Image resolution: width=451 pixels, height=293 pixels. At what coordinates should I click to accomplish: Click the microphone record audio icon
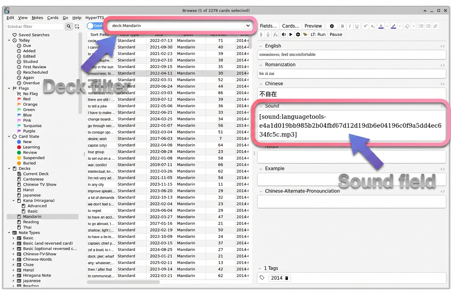tap(268, 34)
